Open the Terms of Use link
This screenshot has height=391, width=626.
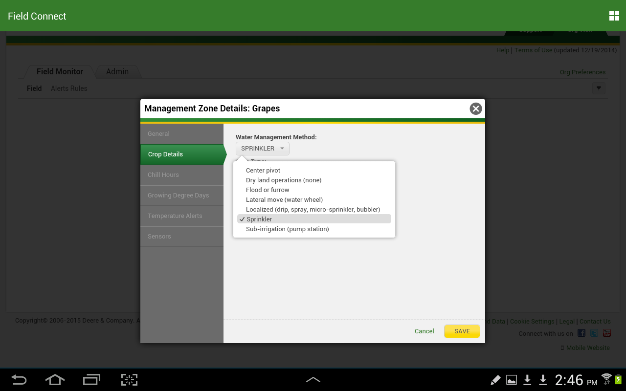pyautogui.click(x=534, y=50)
